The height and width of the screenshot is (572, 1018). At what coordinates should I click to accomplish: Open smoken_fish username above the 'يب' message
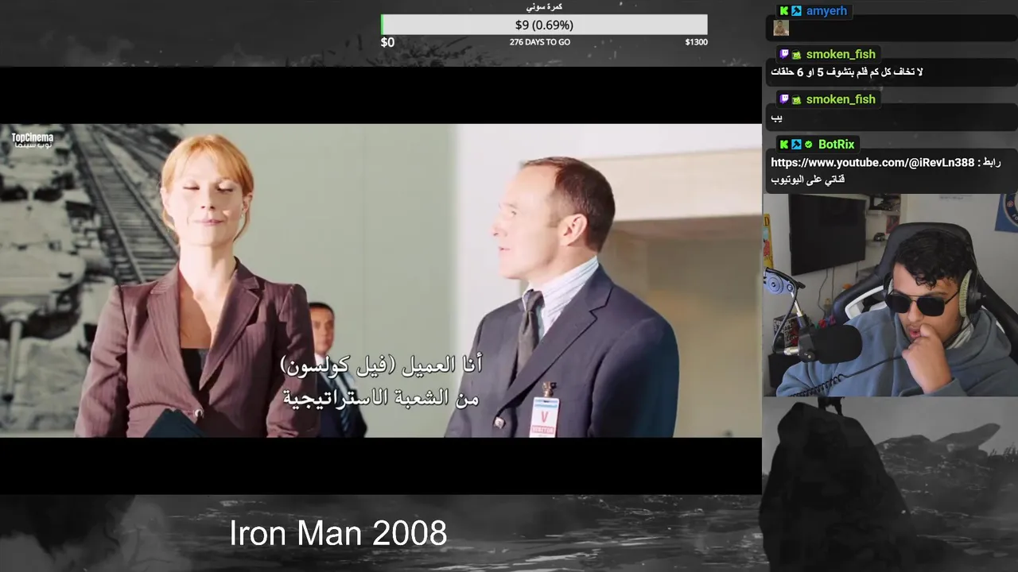click(x=841, y=99)
